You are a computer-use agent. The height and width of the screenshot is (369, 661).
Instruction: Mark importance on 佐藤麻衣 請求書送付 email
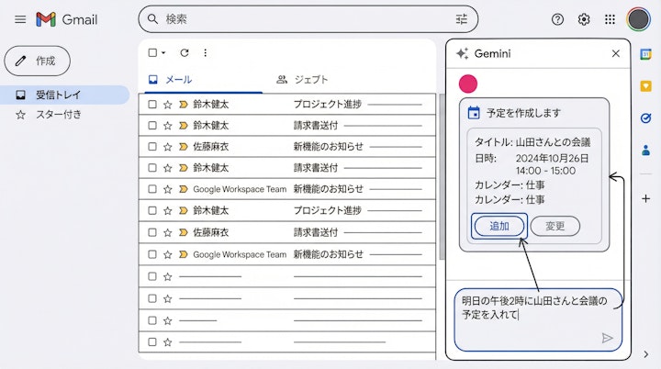pyautogui.click(x=183, y=232)
